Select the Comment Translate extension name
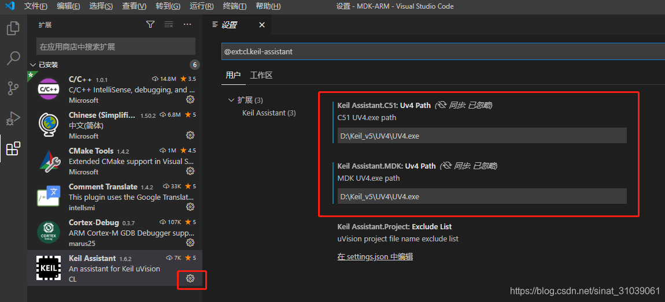 [103, 187]
